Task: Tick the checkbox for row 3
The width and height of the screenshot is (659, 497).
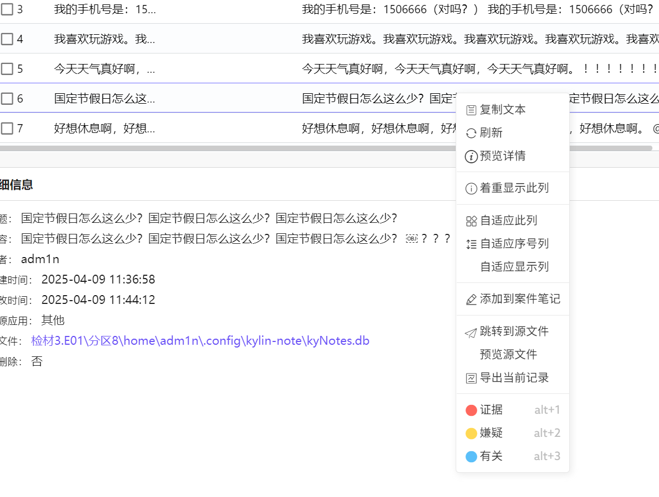Action: coord(7,9)
